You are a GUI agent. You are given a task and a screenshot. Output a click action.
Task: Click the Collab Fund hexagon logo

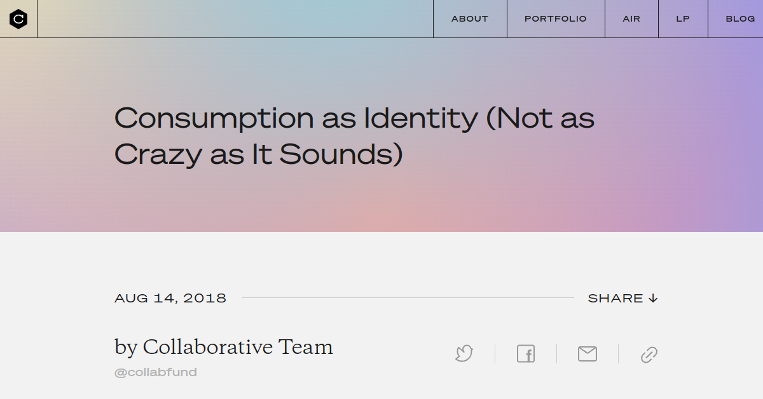(18, 18)
